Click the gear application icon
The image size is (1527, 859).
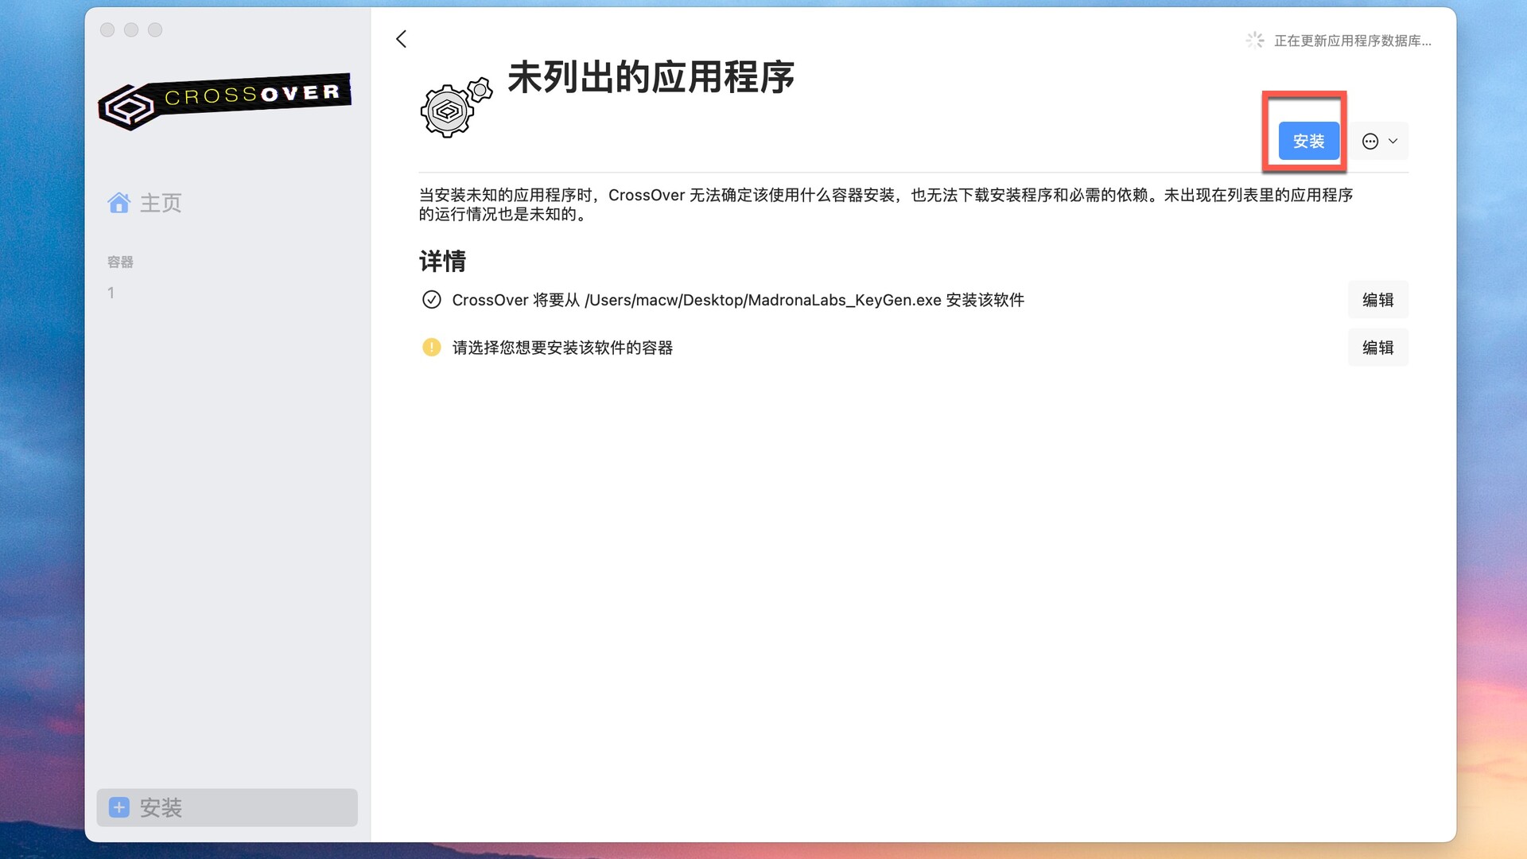456,107
